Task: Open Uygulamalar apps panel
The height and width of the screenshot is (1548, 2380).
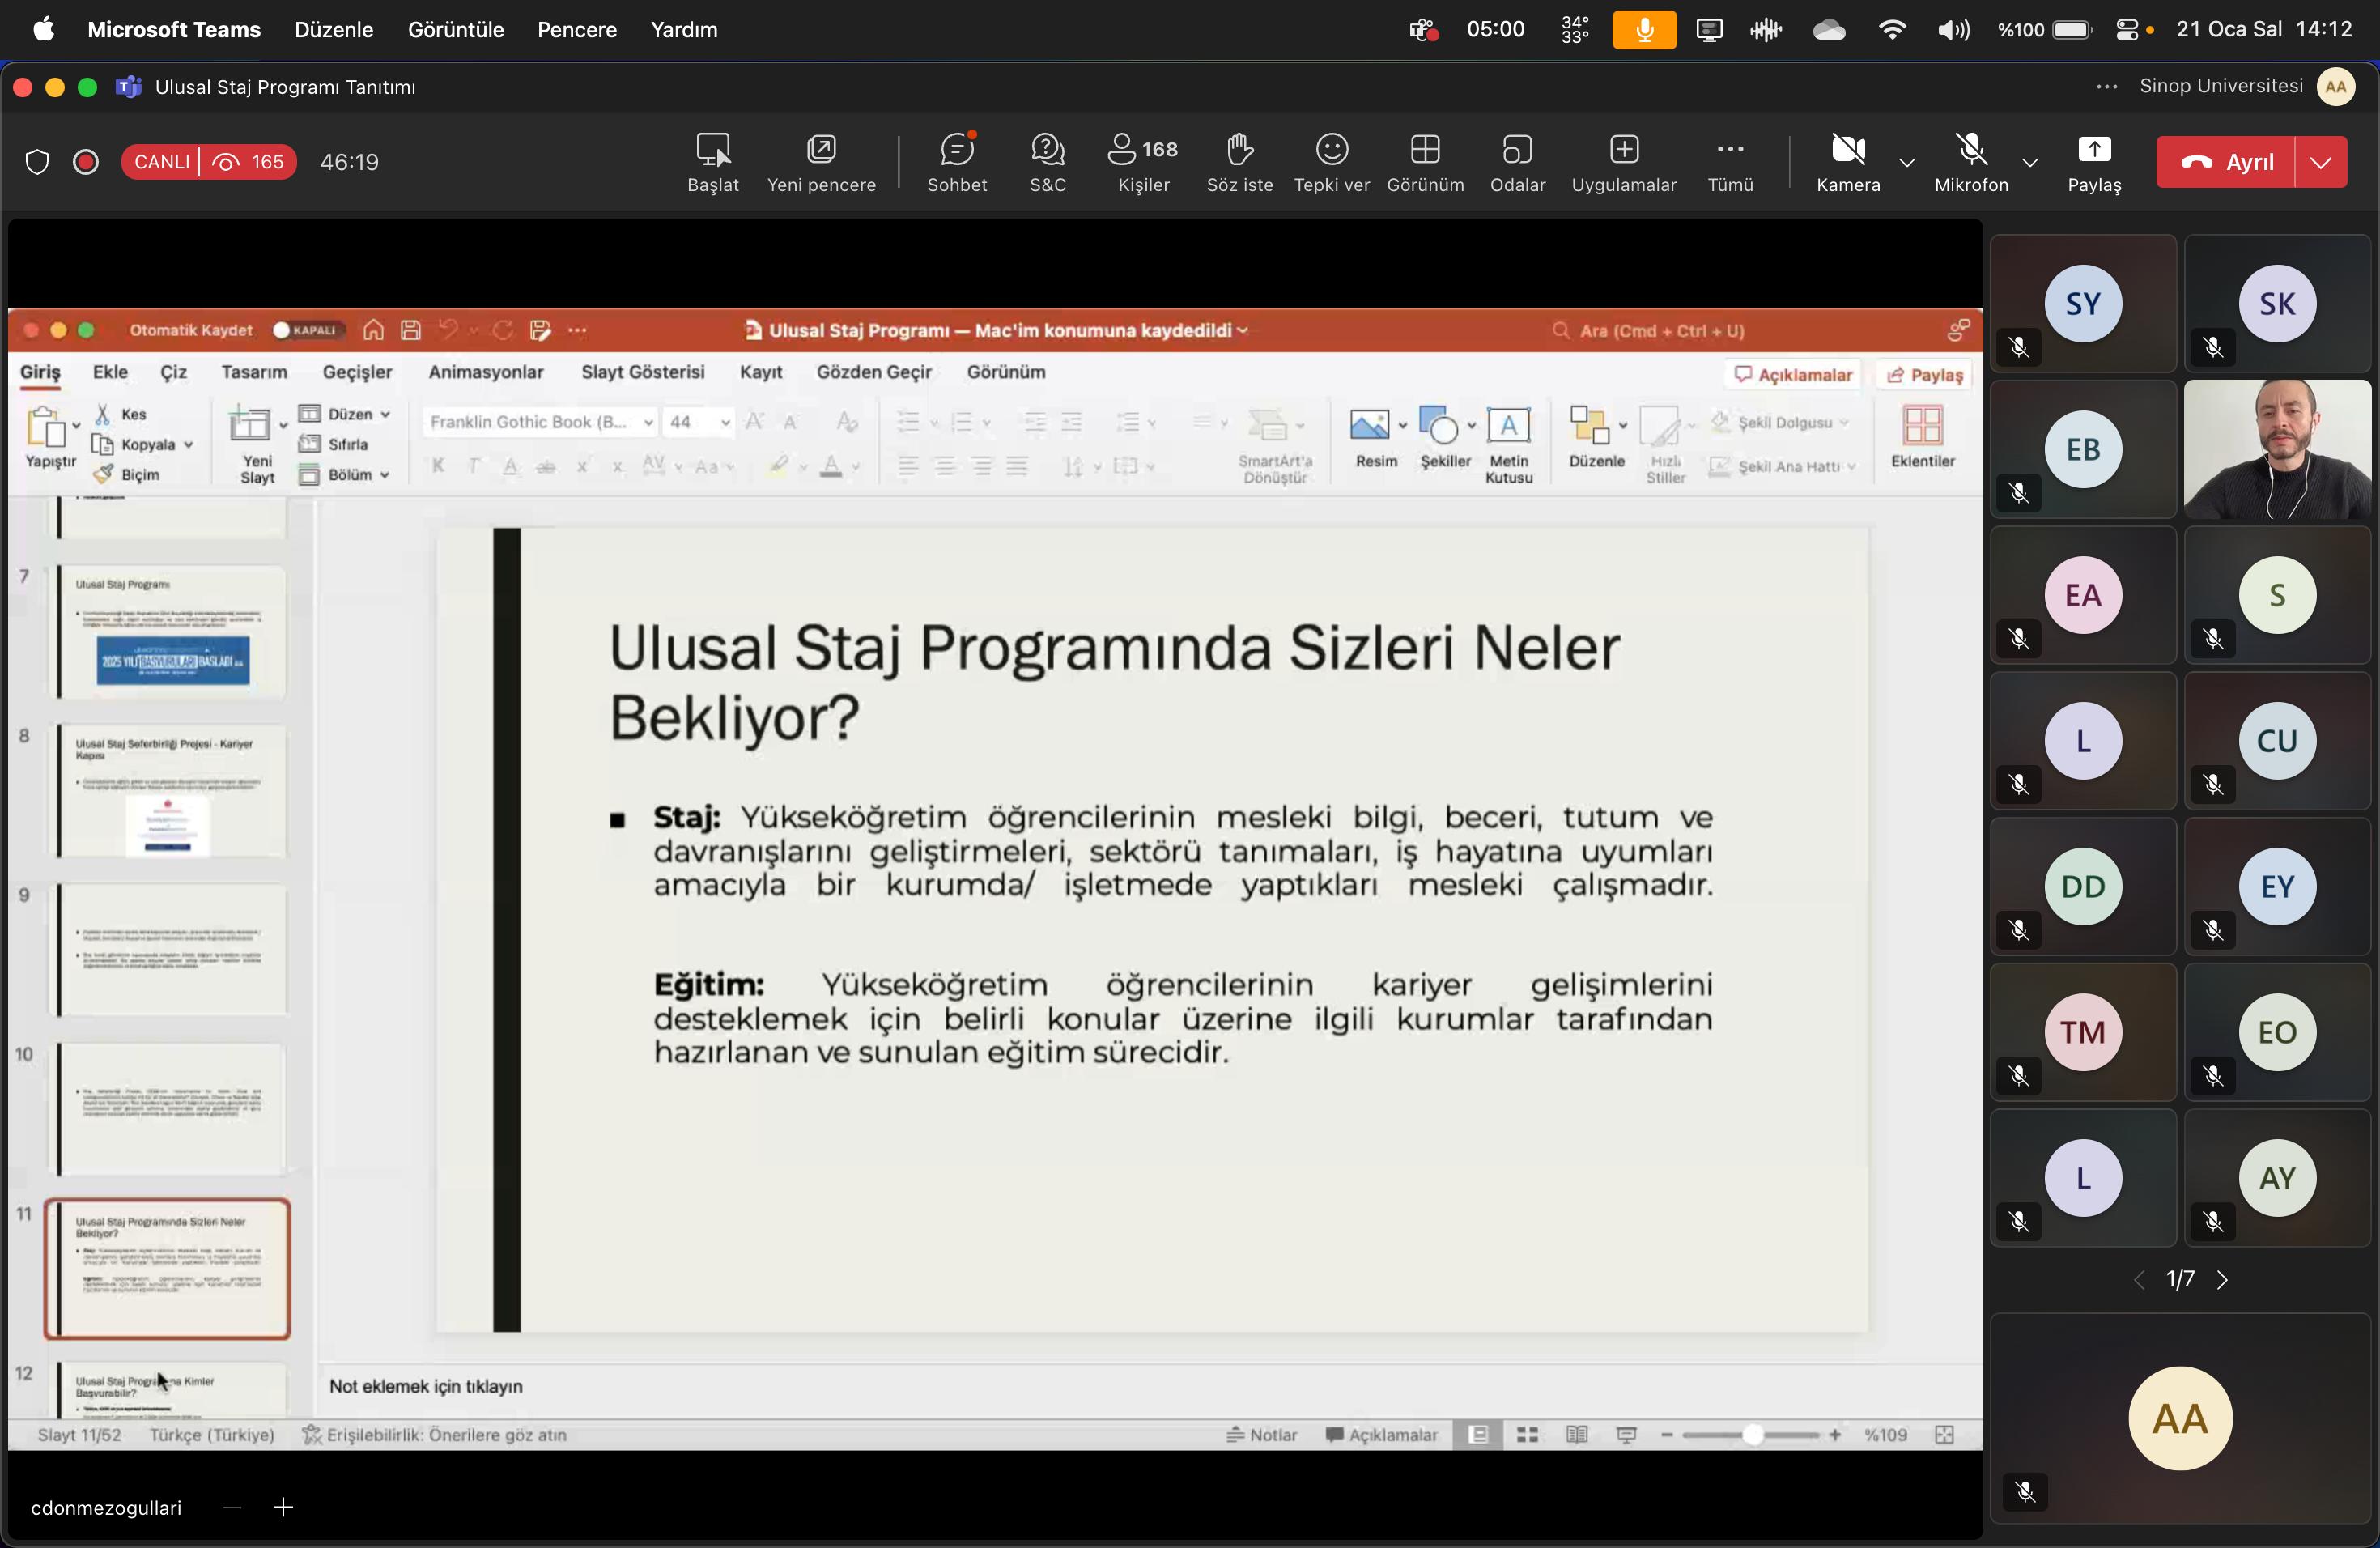Action: coord(1623,161)
